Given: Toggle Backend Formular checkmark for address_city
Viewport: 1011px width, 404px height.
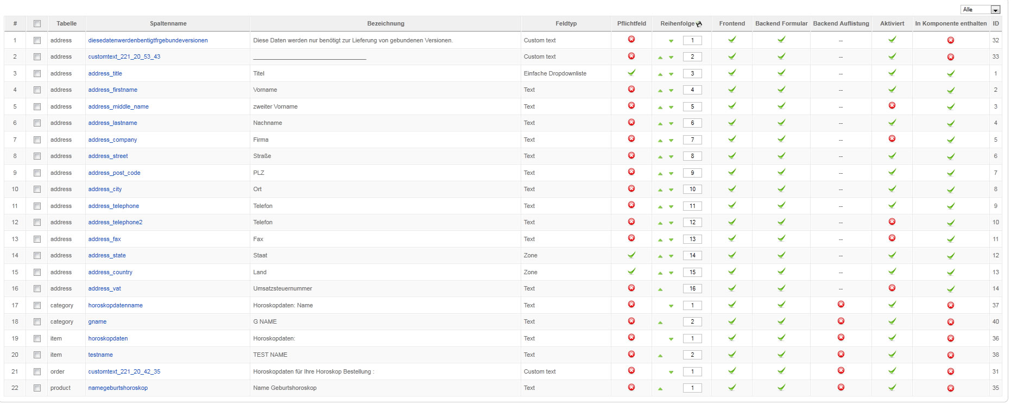Looking at the screenshot, I should tap(781, 189).
